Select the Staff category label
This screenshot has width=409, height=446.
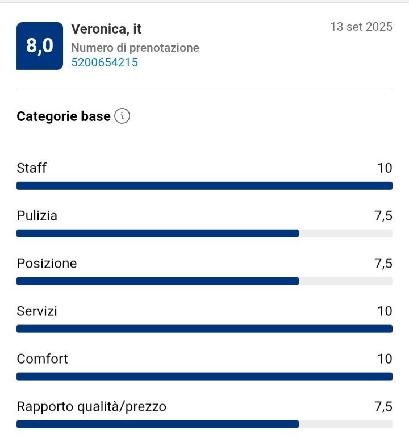click(x=32, y=168)
